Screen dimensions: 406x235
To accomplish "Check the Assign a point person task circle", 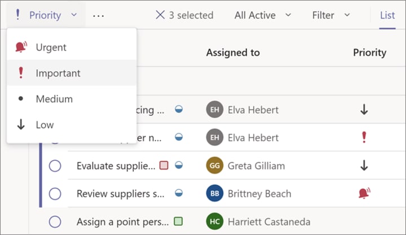I will tap(55, 222).
